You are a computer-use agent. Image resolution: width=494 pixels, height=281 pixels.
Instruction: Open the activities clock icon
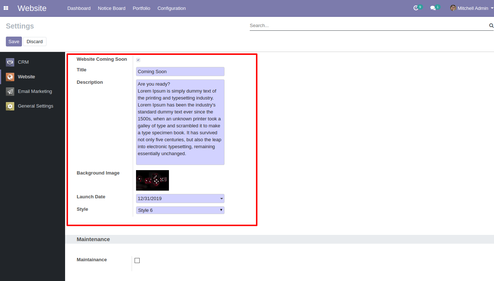point(416,8)
